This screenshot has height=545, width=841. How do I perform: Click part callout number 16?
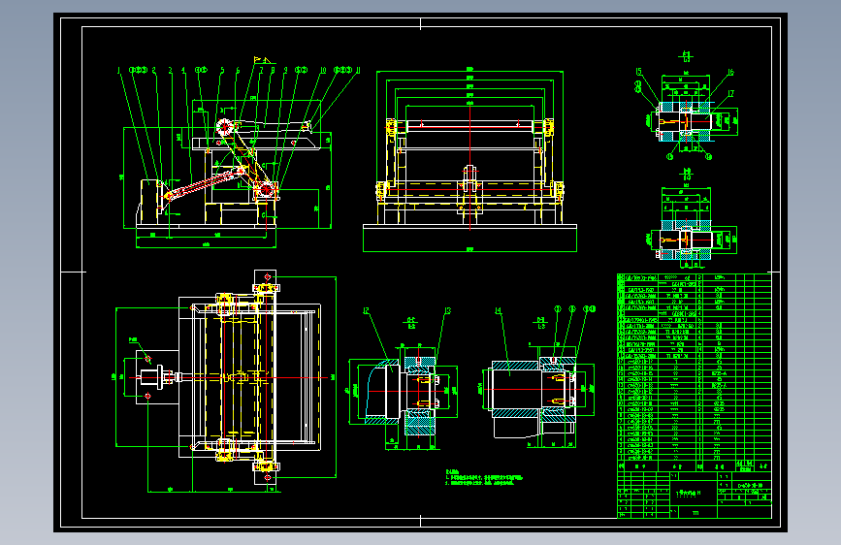coord(730,72)
